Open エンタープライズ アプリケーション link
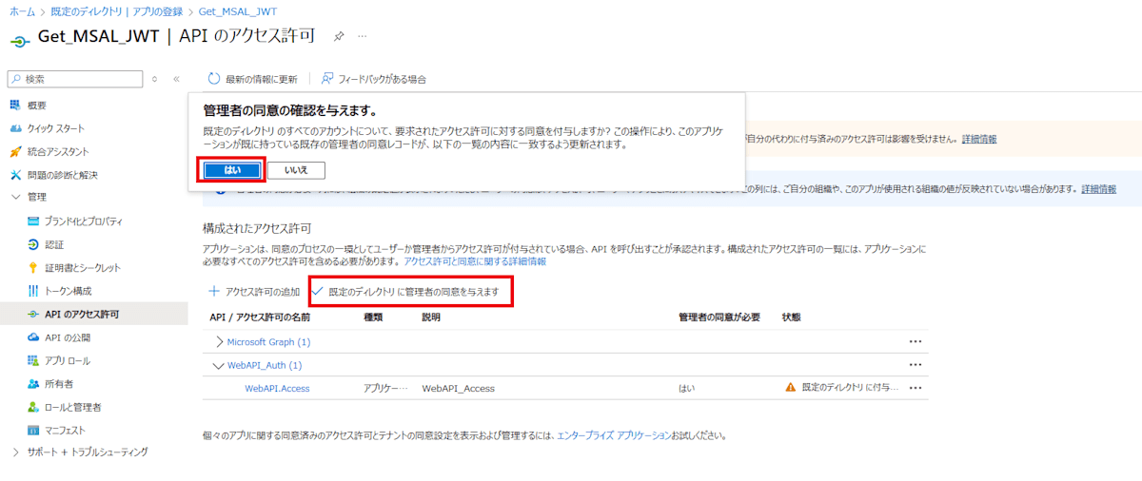Screen dimensions: 1142x481 click(x=614, y=435)
